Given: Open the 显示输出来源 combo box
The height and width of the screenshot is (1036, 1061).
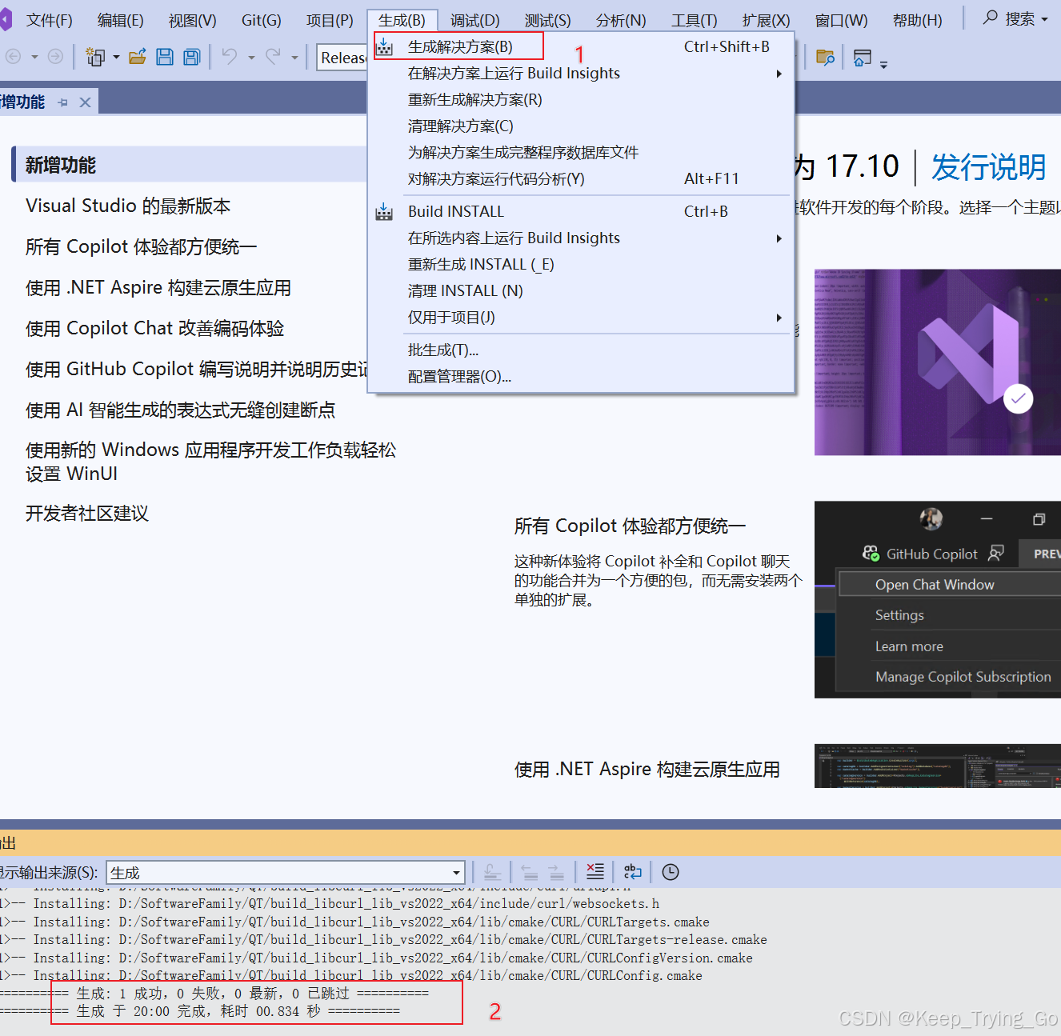Looking at the screenshot, I should click(286, 873).
